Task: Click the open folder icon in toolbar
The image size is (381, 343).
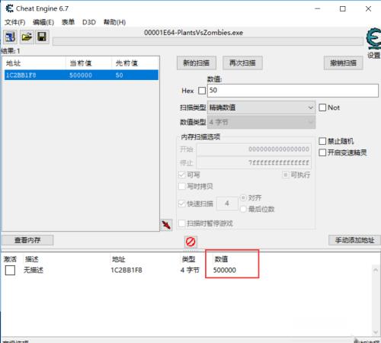Action: tap(27, 37)
